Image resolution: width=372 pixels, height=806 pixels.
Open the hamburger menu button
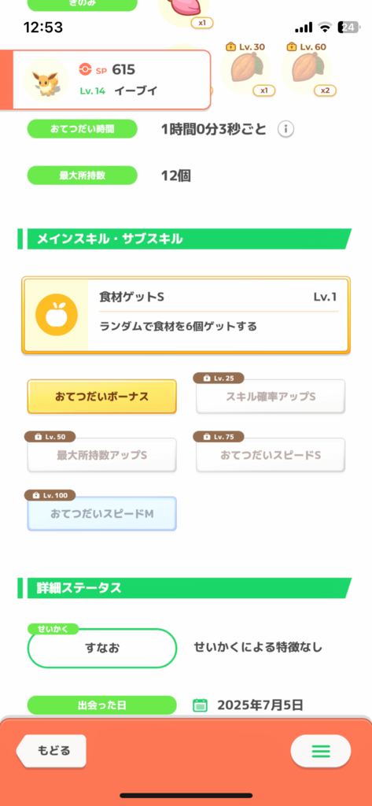(321, 751)
